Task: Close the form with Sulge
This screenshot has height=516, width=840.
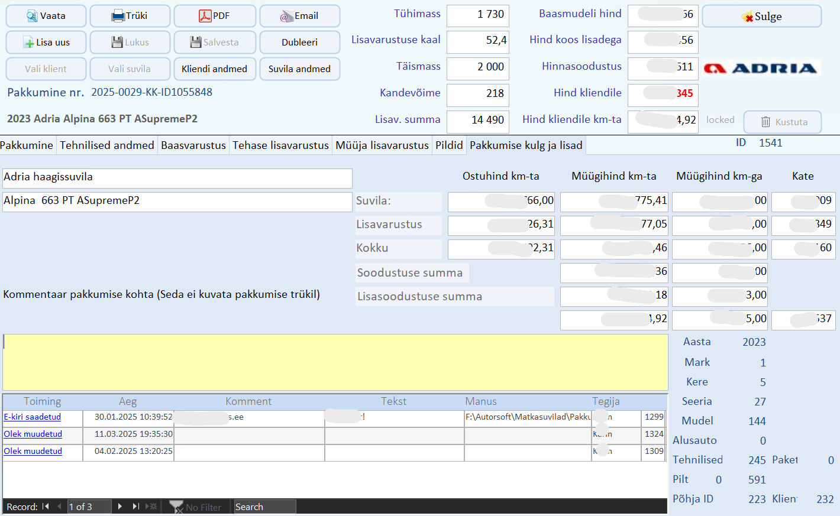Action: [762, 17]
